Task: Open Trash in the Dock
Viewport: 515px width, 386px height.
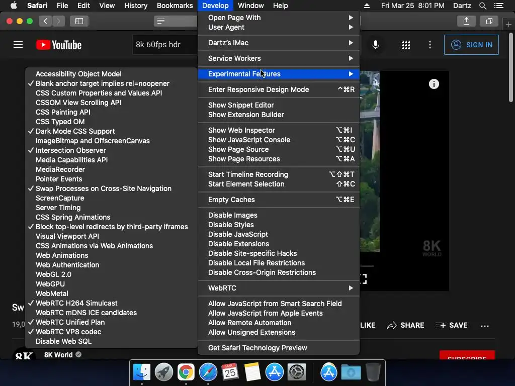Action: point(373,372)
